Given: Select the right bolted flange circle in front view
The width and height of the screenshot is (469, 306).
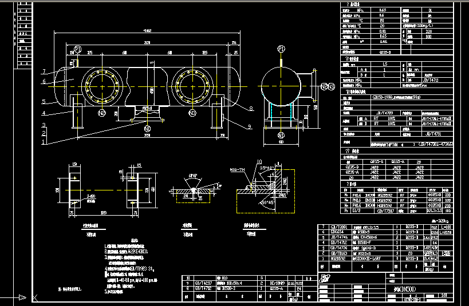Looking at the screenshot, I should (x=192, y=87).
